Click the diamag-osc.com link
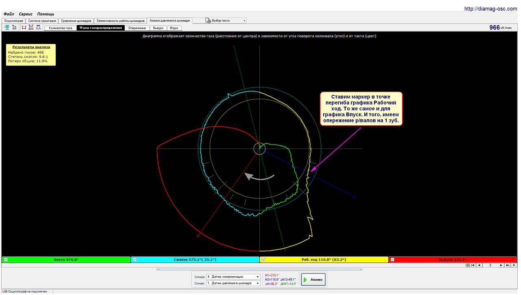The height and width of the screenshot is (295, 521). [x=491, y=8]
